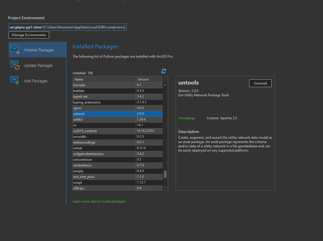Select the tornado package row
The height and width of the screenshot is (241, 323).
tap(104, 85)
